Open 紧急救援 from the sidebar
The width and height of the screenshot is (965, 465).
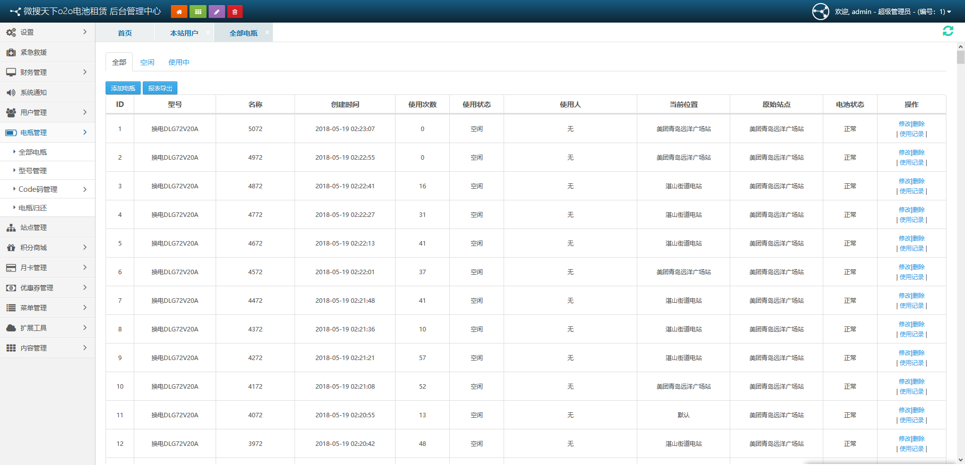[34, 52]
